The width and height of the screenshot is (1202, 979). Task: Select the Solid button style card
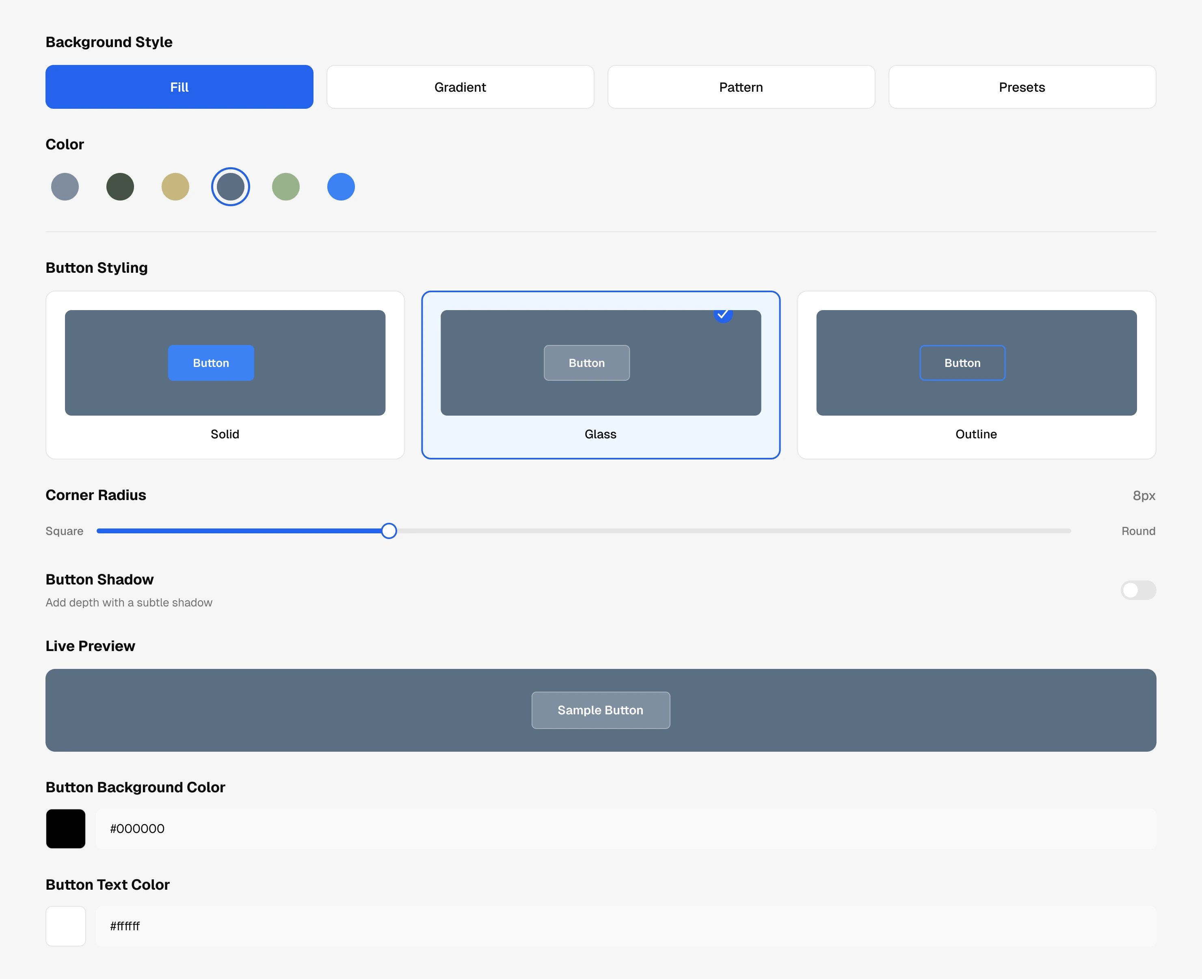pyautogui.click(x=225, y=375)
